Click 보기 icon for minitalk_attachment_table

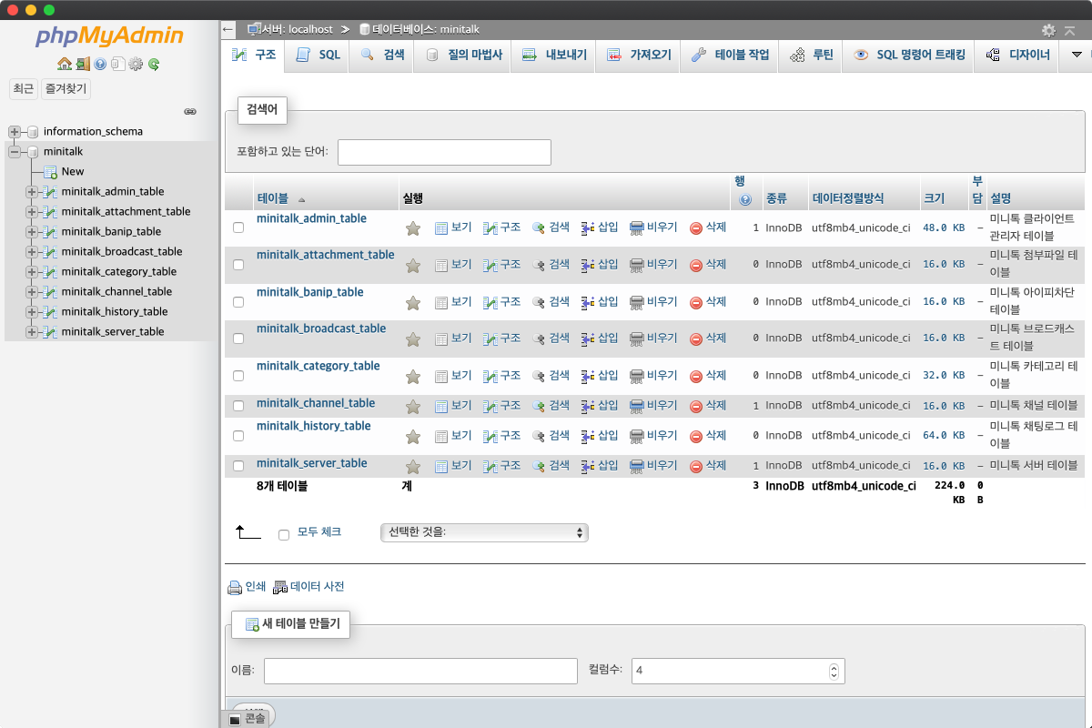click(441, 265)
